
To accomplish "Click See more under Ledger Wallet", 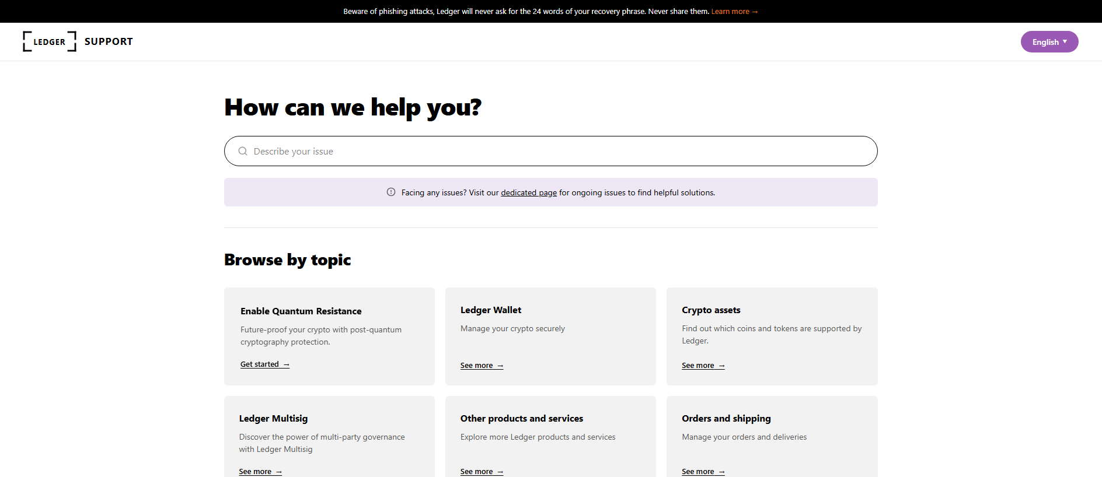I will click(482, 366).
